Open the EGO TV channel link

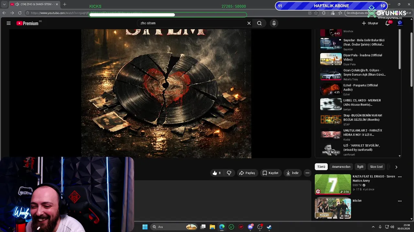tap(357, 185)
